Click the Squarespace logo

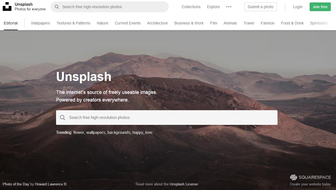[310, 177]
